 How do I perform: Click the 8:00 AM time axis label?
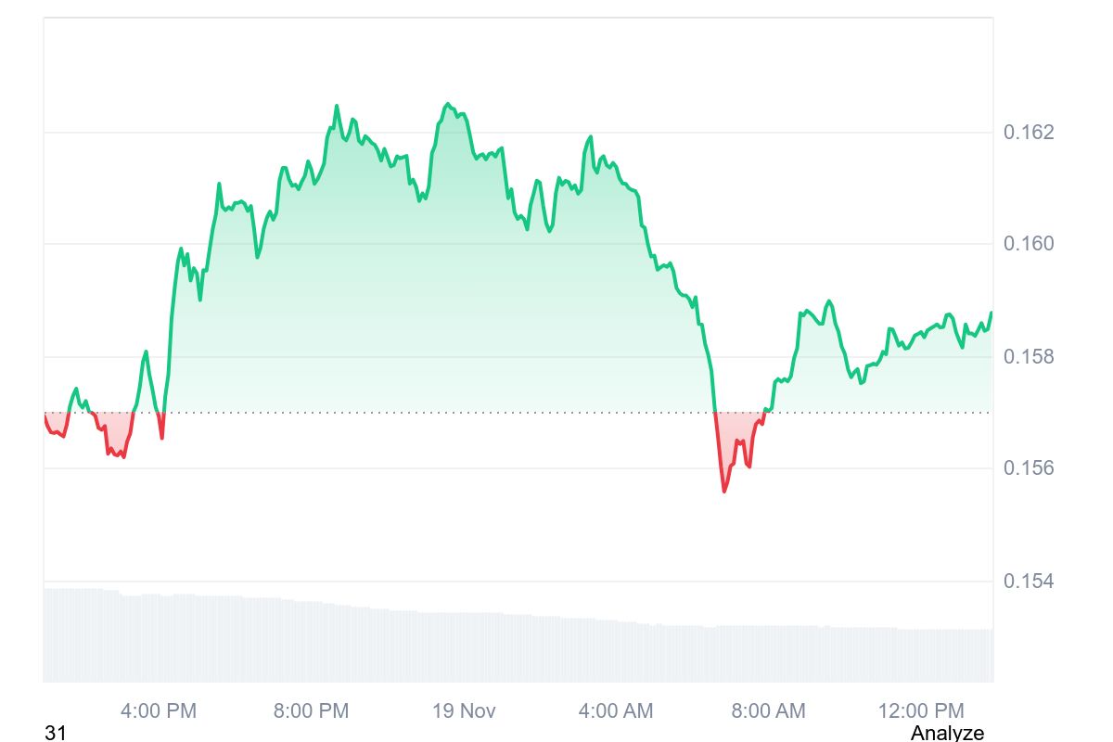[768, 711]
